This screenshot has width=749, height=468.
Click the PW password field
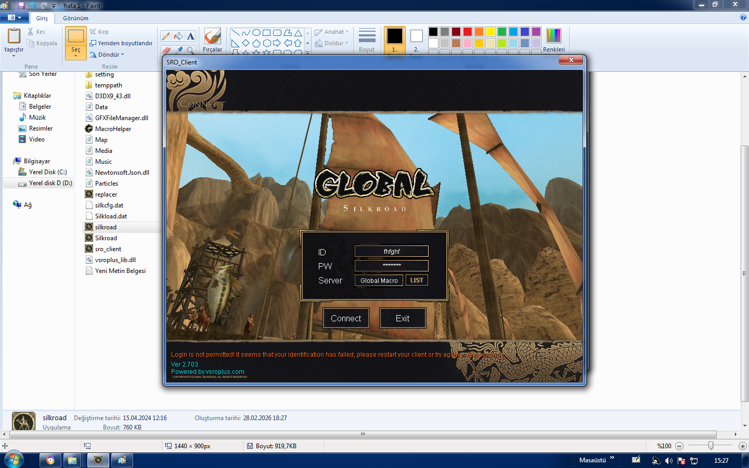[392, 265]
